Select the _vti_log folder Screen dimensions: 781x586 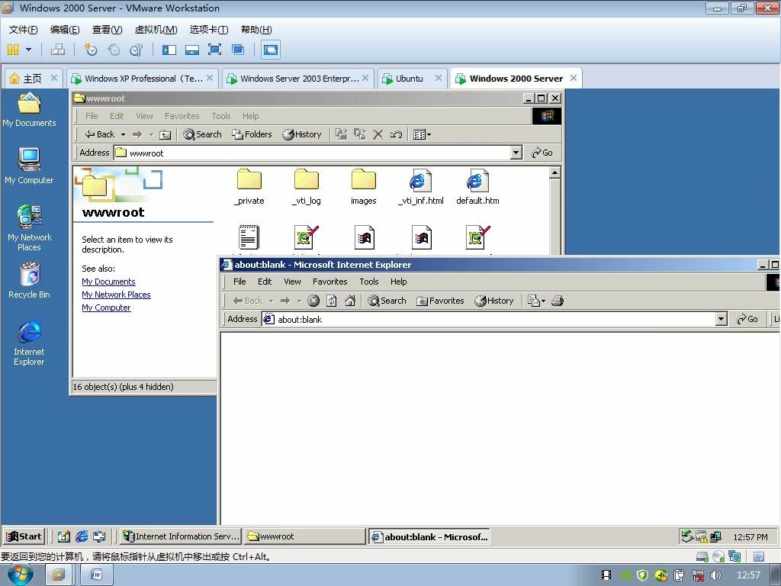307,187
